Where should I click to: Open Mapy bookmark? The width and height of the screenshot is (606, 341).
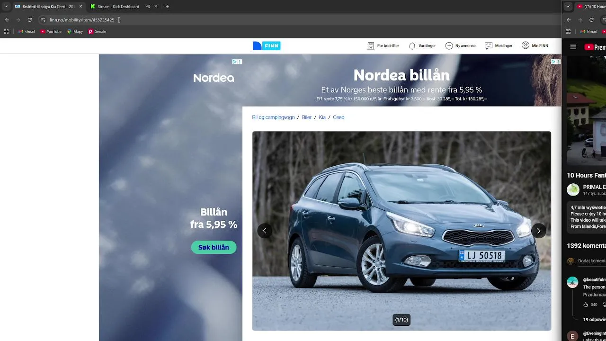click(75, 32)
